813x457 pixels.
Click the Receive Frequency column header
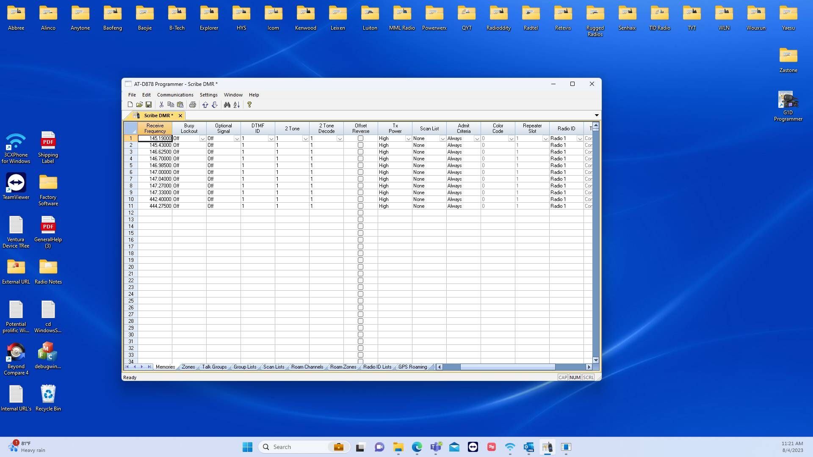[155, 128]
